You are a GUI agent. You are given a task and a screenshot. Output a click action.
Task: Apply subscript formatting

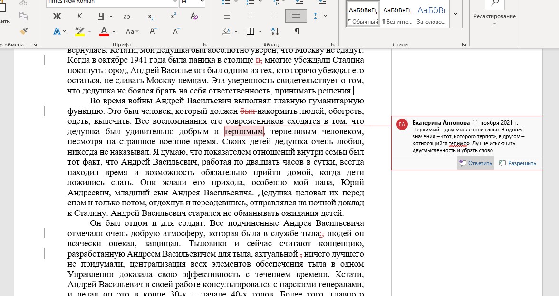[150, 16]
